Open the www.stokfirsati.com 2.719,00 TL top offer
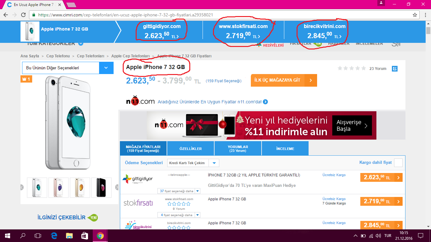431x242 pixels. click(243, 31)
